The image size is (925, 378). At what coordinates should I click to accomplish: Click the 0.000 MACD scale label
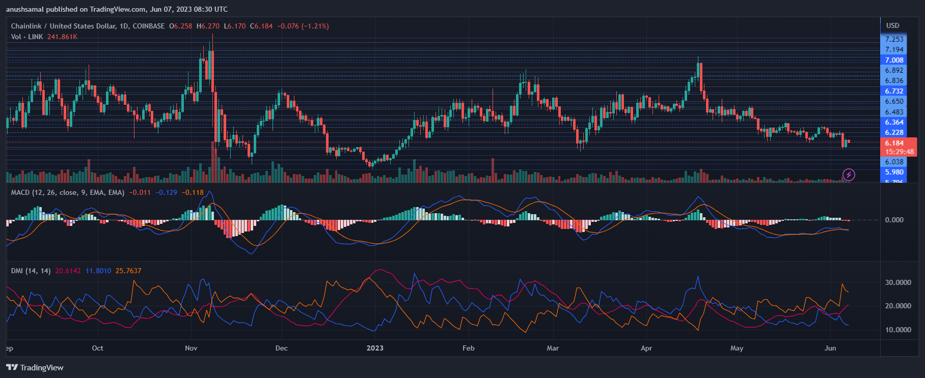894,220
